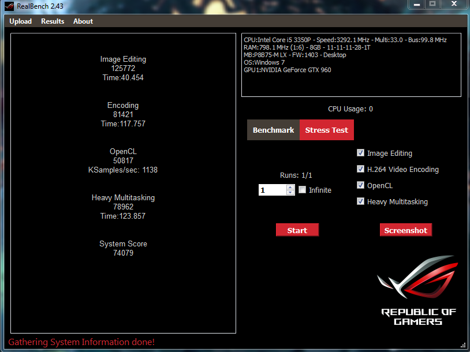The height and width of the screenshot is (352, 470).
Task: Toggle the H.264 Video Encoding checkbox
Action: point(361,169)
